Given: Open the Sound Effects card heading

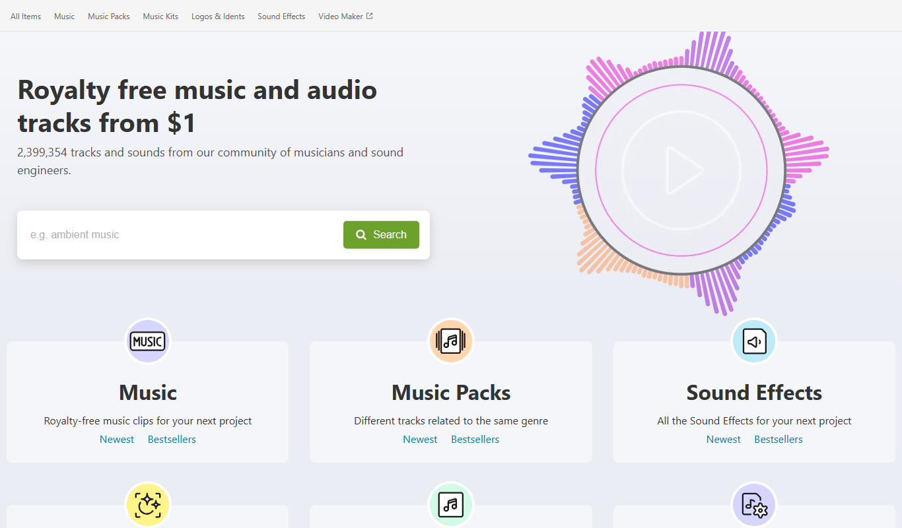Looking at the screenshot, I should [x=754, y=393].
